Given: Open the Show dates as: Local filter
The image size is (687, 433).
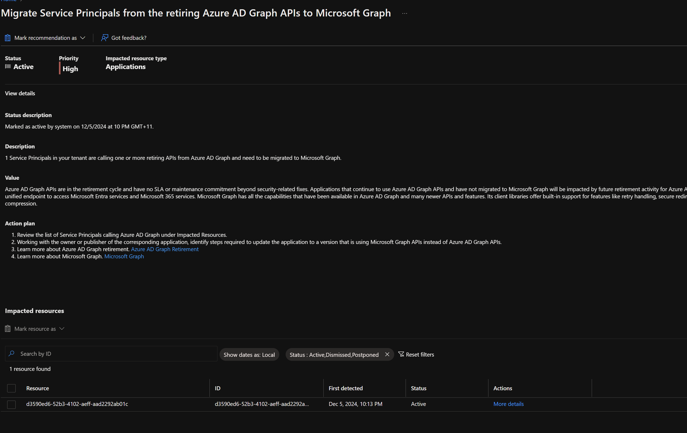Looking at the screenshot, I should coord(249,355).
